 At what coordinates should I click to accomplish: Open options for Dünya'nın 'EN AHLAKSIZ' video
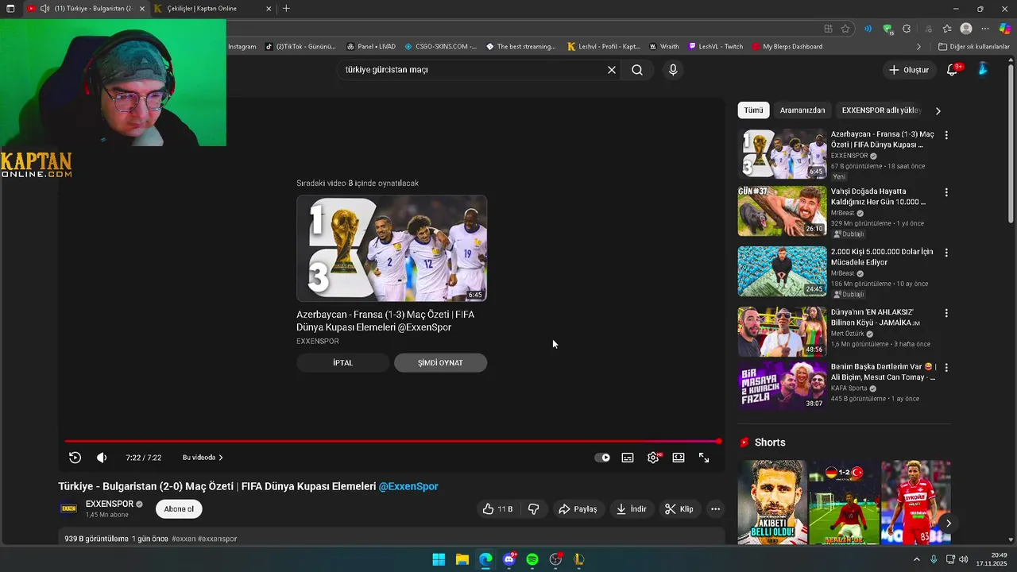pos(945,313)
